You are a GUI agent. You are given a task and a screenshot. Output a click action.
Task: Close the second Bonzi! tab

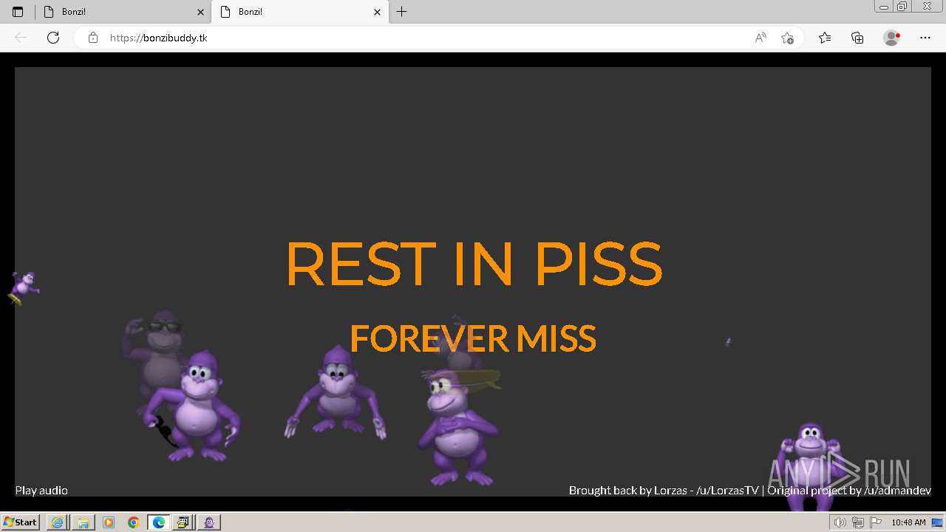(377, 12)
